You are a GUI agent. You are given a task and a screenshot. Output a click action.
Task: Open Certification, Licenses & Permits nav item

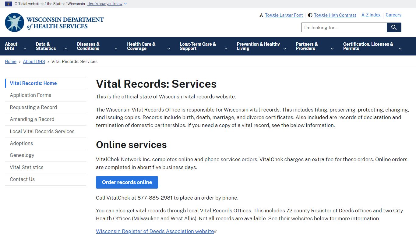[368, 46]
